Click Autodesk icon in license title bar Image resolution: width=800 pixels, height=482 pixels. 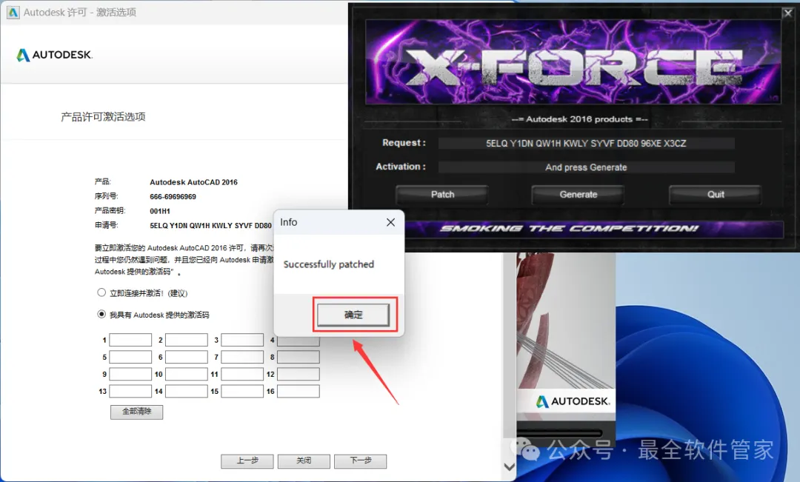tap(13, 13)
